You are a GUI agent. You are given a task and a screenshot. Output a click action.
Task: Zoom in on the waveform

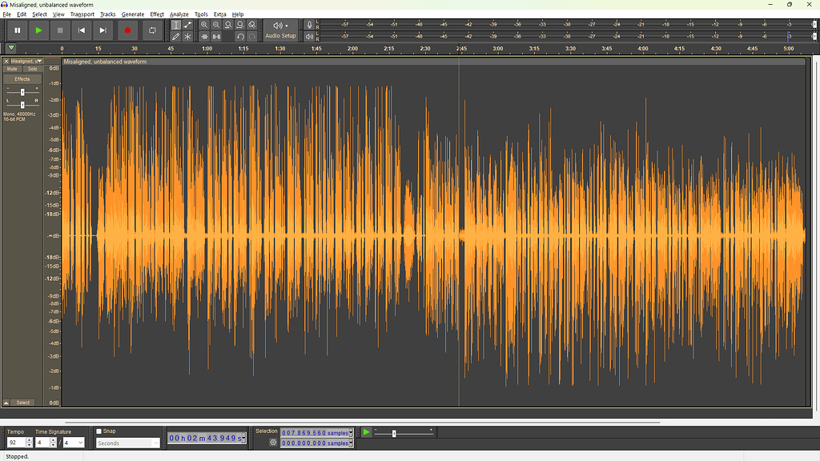(205, 25)
